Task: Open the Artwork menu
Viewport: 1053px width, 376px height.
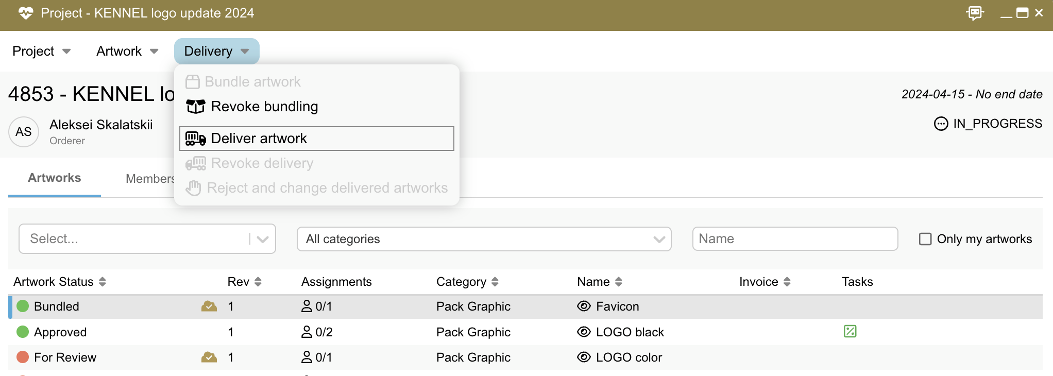Action: [x=127, y=51]
